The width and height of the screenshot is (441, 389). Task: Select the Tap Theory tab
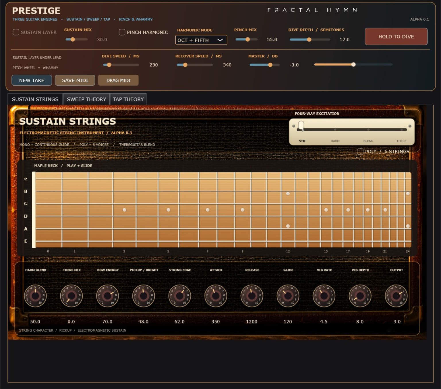click(x=128, y=99)
